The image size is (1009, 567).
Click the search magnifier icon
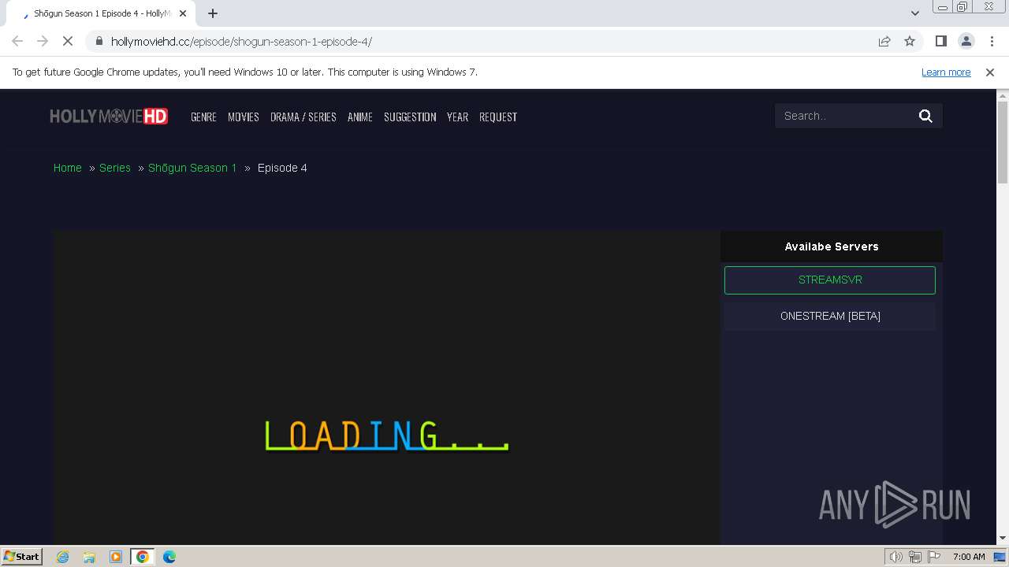925,116
